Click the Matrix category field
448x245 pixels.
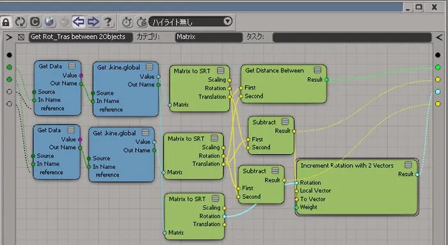click(x=209, y=37)
